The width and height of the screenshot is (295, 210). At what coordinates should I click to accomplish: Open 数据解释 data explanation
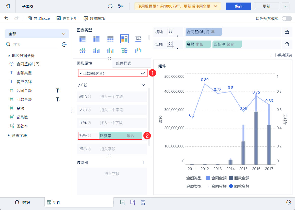[x=94, y=18]
